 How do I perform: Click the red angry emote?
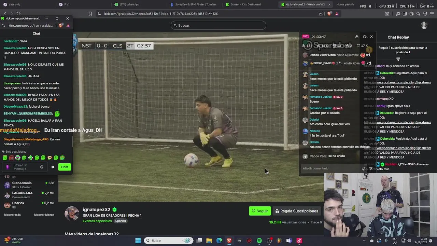click(x=11, y=158)
